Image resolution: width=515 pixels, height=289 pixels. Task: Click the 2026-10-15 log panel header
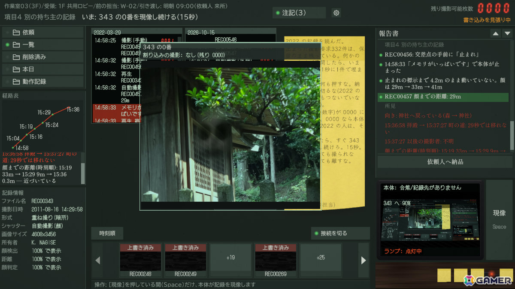(230, 32)
